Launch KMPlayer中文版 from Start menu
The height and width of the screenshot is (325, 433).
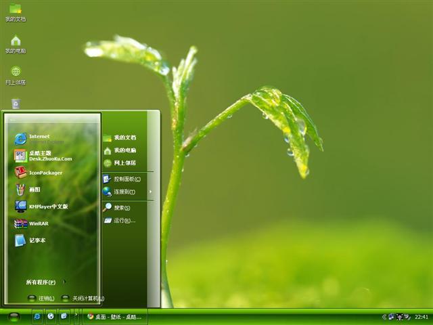(41, 207)
